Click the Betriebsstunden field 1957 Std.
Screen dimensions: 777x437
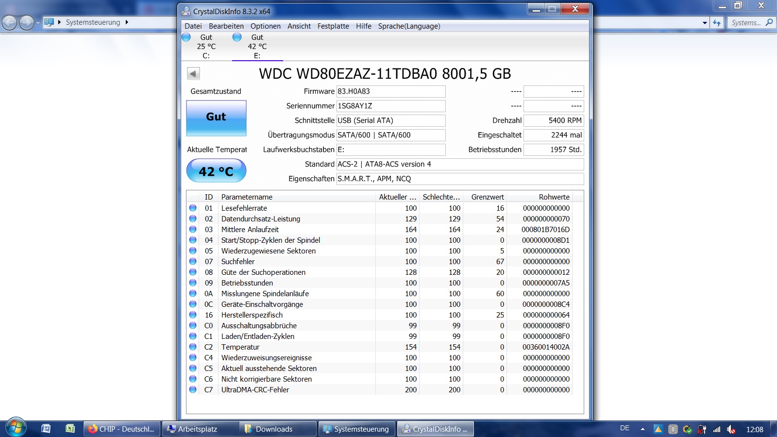[554, 150]
